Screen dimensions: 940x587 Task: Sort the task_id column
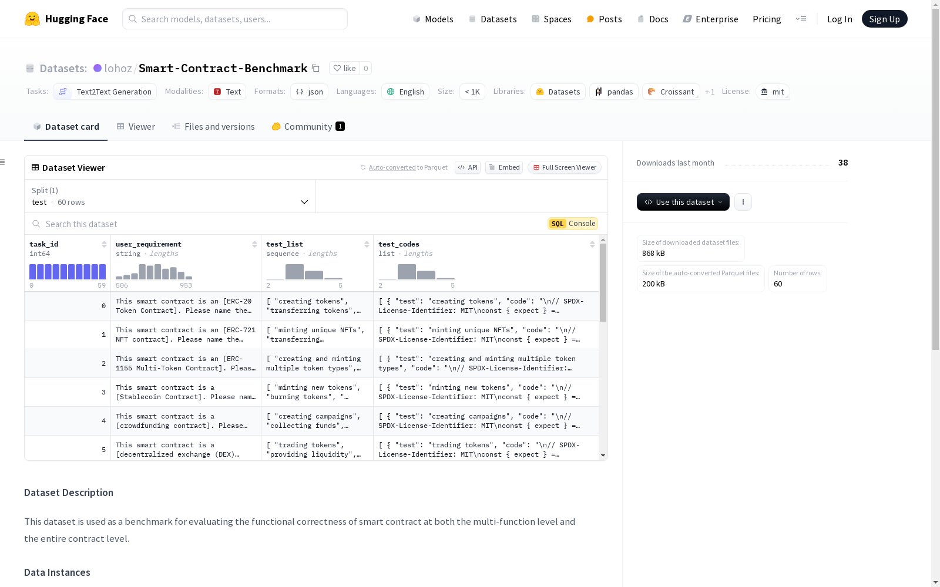click(104, 244)
